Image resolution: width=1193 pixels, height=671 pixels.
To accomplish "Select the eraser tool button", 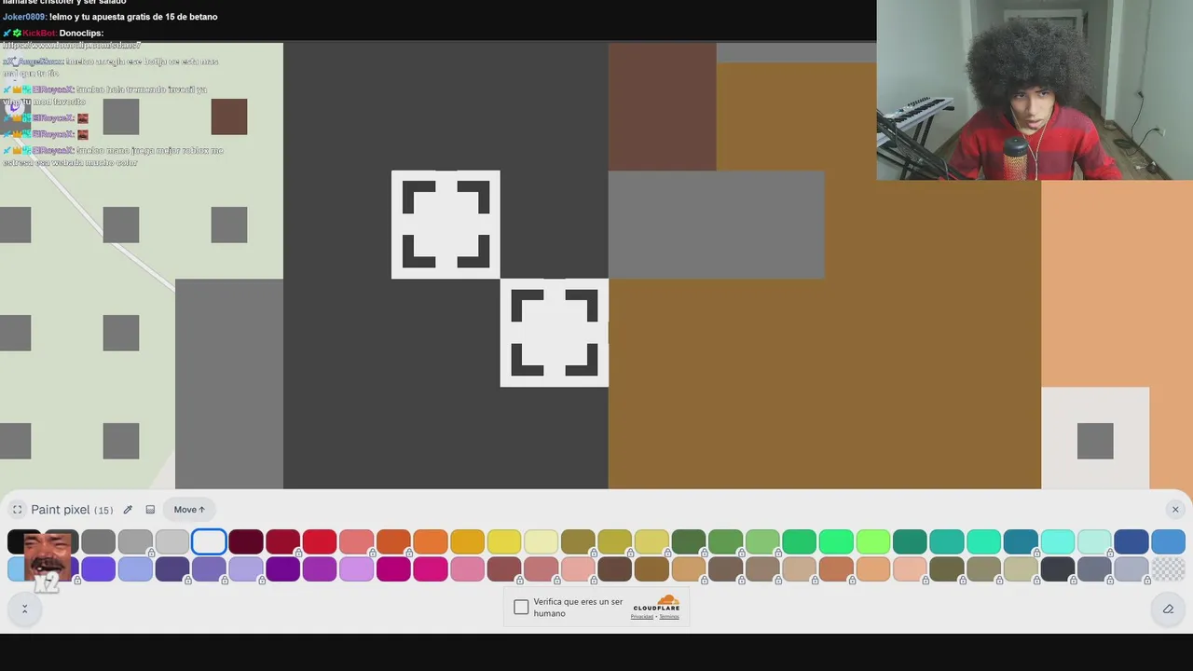I will 1168,609.
